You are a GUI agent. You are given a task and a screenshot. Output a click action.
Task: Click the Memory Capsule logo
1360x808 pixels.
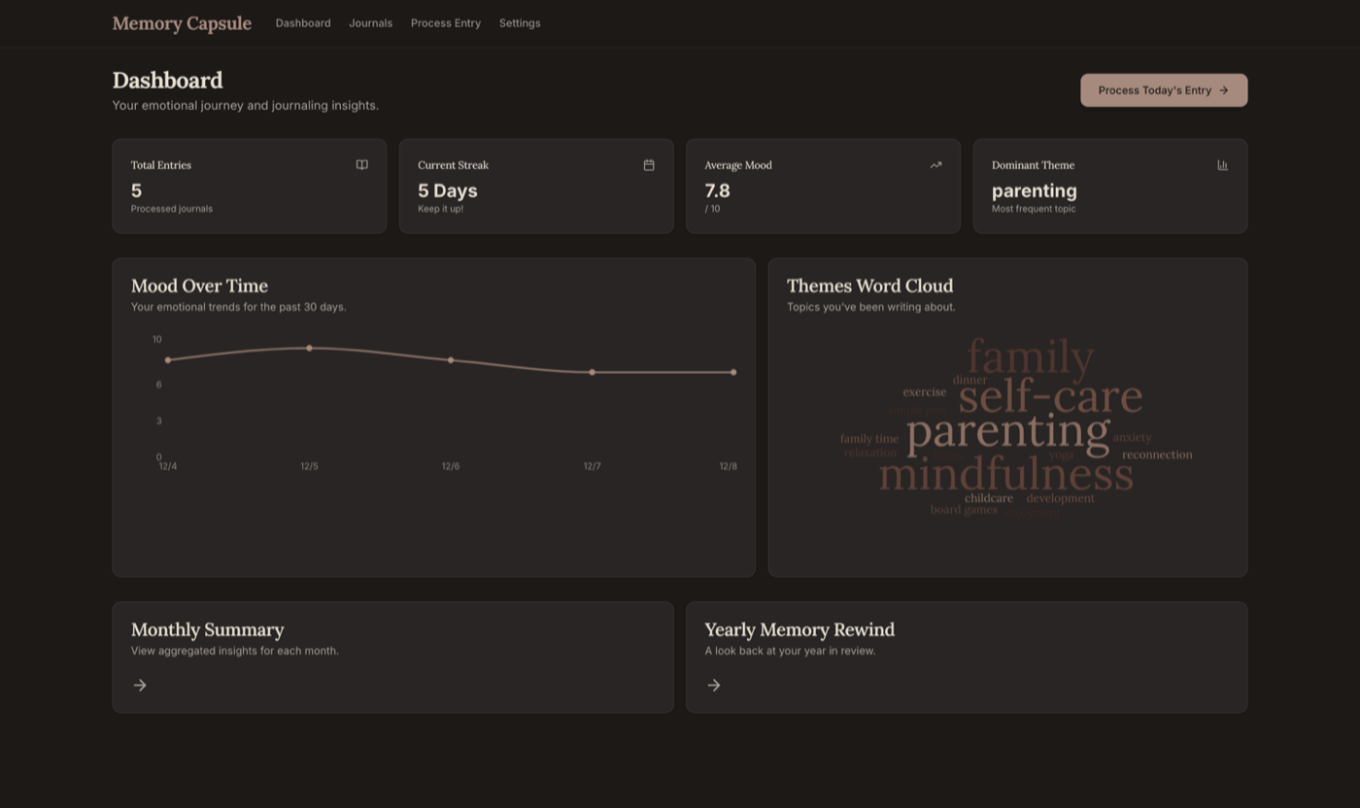tap(182, 23)
